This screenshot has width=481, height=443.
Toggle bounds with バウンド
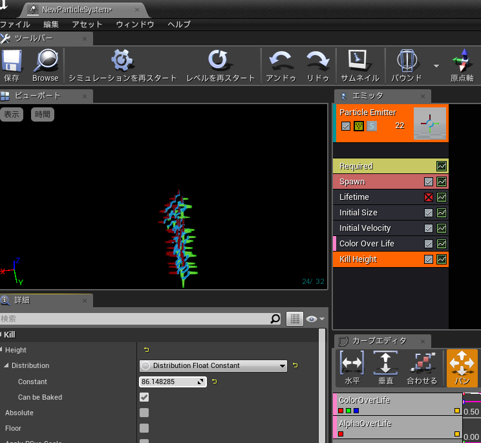407,66
